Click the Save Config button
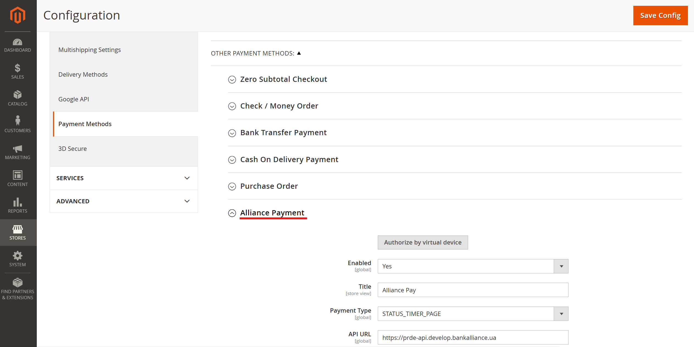Viewport: 694px width, 347px height. pos(660,16)
